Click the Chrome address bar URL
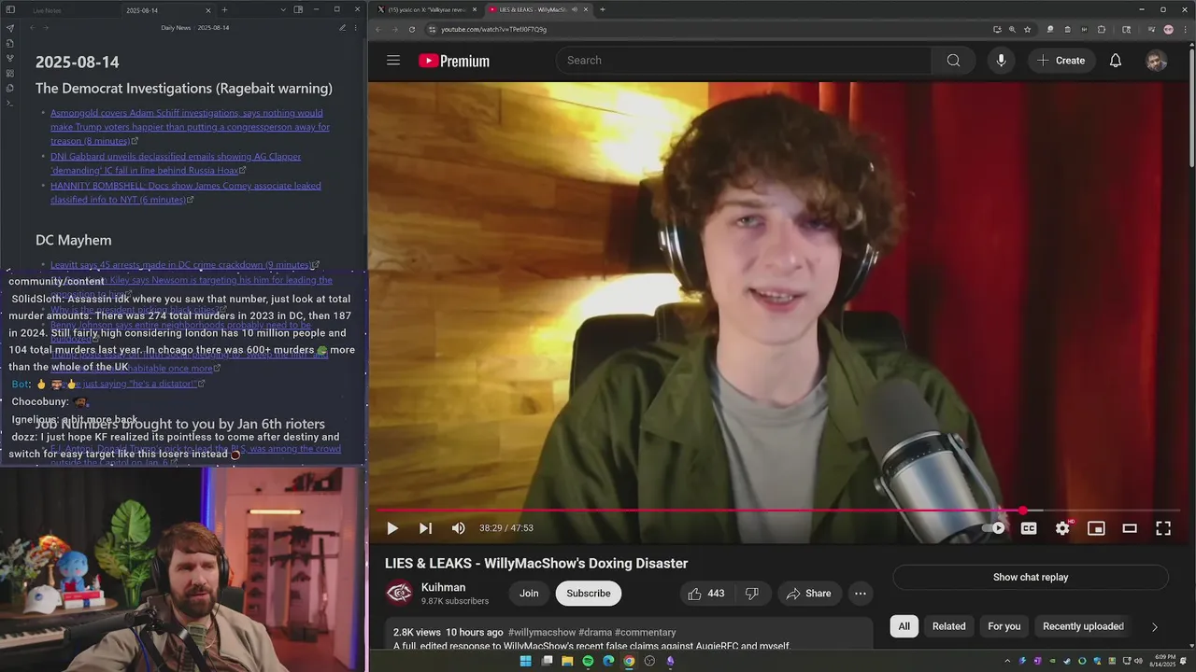This screenshot has height=672, width=1196. coord(493,29)
